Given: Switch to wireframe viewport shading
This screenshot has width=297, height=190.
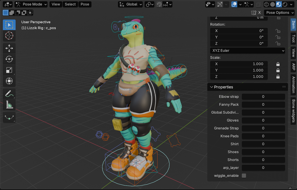Looking at the screenshot, I should tap(267, 4).
